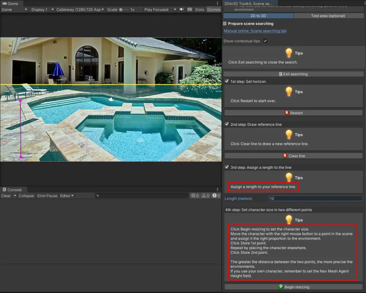Toggle the 3rd step Assign length checkbox
The width and height of the screenshot is (366, 293).
click(227, 167)
